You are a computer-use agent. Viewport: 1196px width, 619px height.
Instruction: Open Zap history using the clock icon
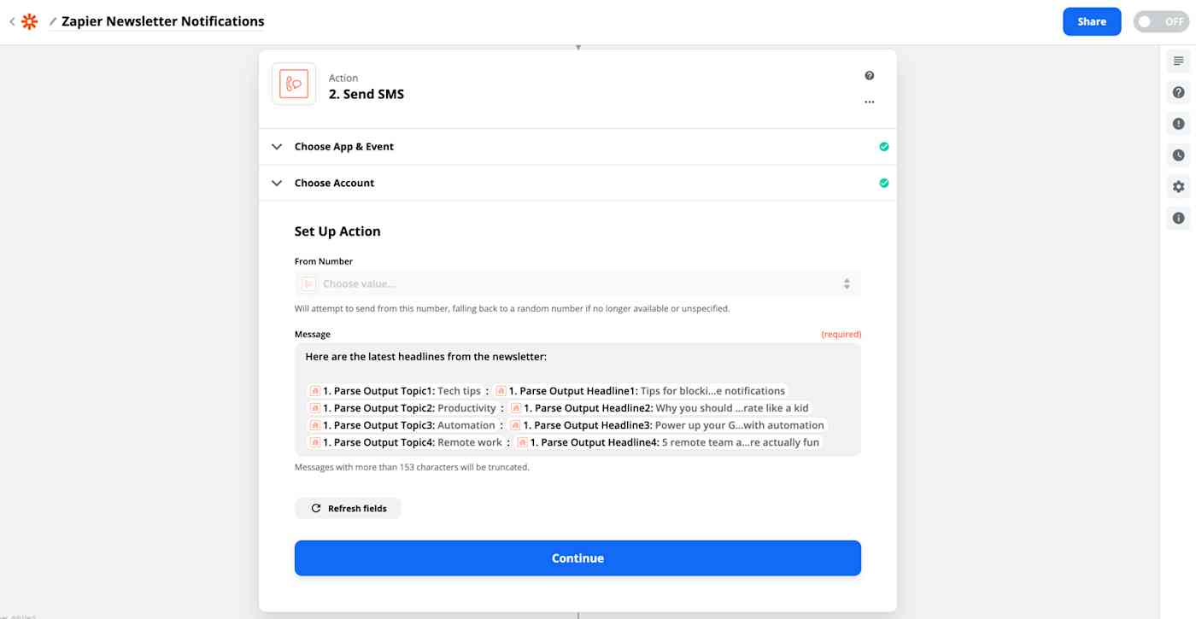[1178, 155]
